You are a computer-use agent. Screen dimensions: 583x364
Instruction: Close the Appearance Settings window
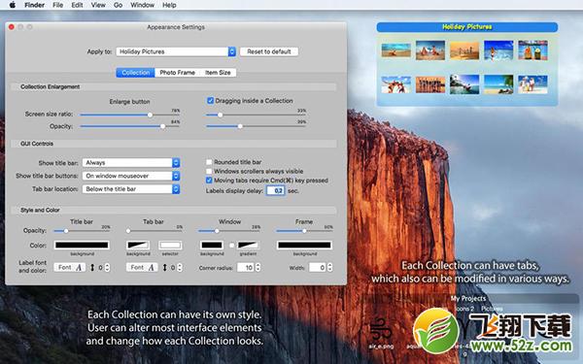12,27
